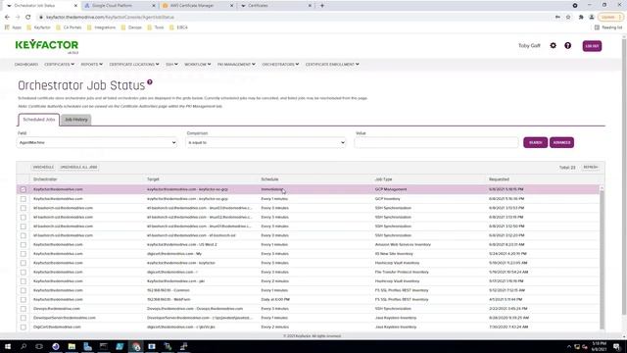Viewport: 627px width, 353px height.
Task: Open the Integrations bookmarks folder
Action: pos(102,27)
